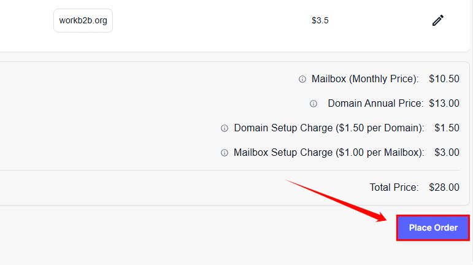Click the $13.00 domain annual amount
This screenshot has height=265, width=473.
(444, 104)
